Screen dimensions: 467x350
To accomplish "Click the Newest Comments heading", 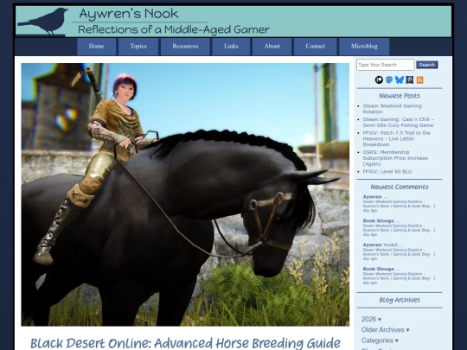I will 400,187.
